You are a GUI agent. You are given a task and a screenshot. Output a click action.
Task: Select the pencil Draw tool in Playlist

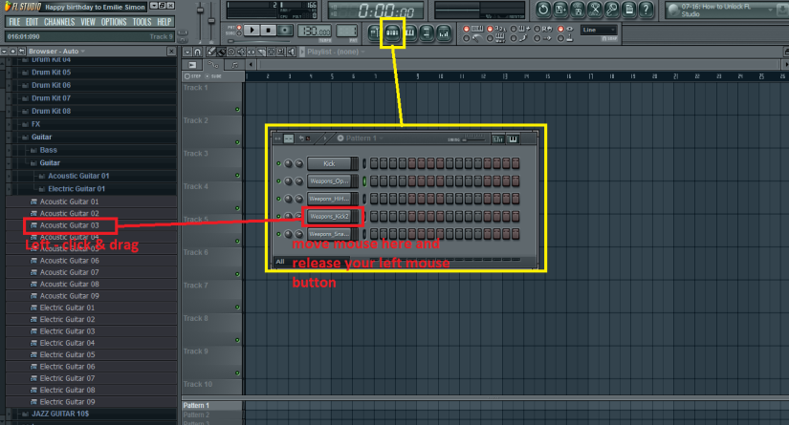pos(211,52)
